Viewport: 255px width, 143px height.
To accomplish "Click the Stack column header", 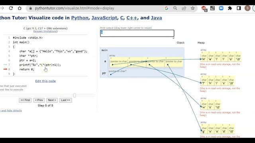I will coord(180,43).
